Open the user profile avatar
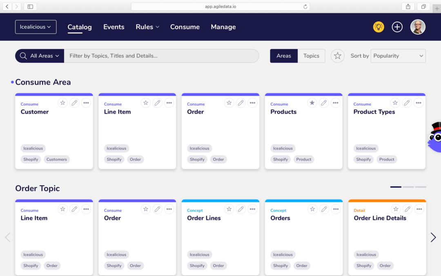Image resolution: width=441 pixels, height=276 pixels. pos(418,27)
